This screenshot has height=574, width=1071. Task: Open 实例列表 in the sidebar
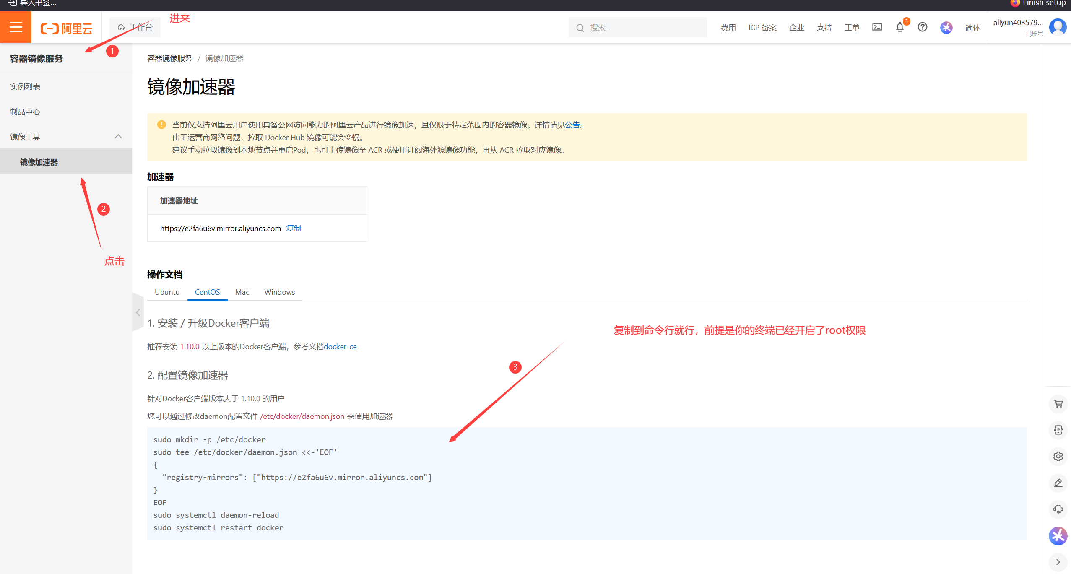[x=25, y=87]
